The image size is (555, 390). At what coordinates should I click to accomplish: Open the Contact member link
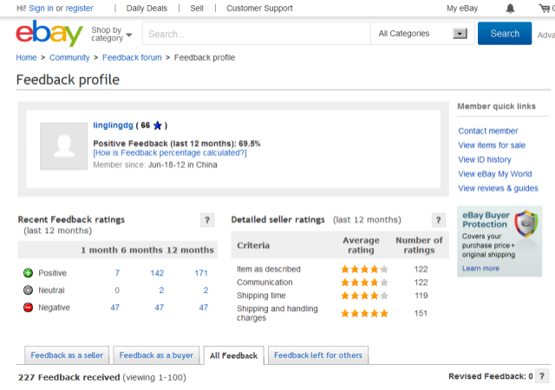487,131
